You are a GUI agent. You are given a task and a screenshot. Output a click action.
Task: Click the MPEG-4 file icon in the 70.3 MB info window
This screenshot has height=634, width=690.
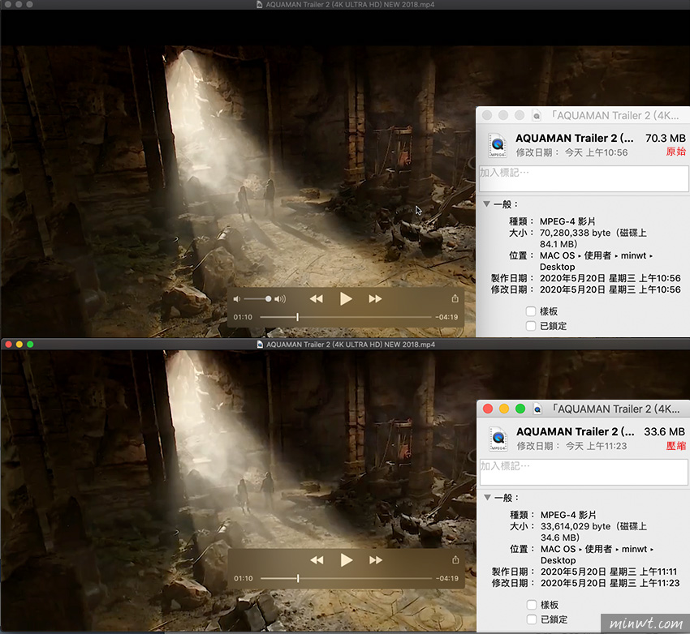click(498, 145)
